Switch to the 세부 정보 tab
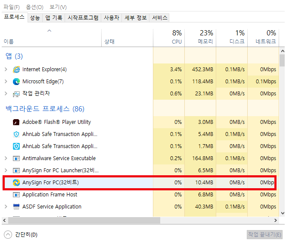 (x=136, y=18)
